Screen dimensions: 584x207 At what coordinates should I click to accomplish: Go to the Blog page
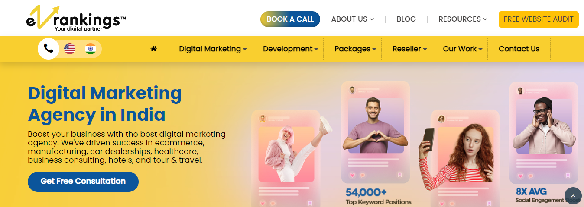(406, 19)
